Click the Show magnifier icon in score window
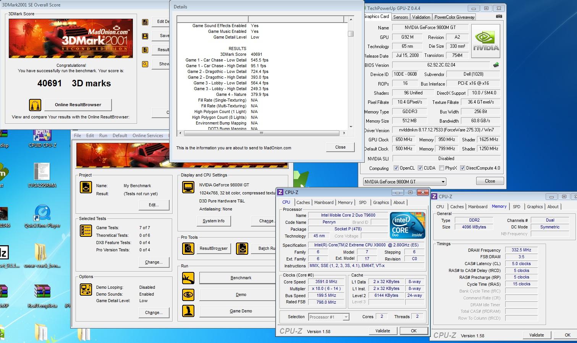 click(145, 64)
